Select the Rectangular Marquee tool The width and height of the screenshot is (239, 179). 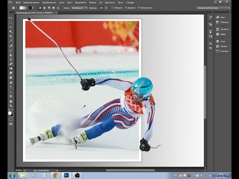(x=11, y=22)
